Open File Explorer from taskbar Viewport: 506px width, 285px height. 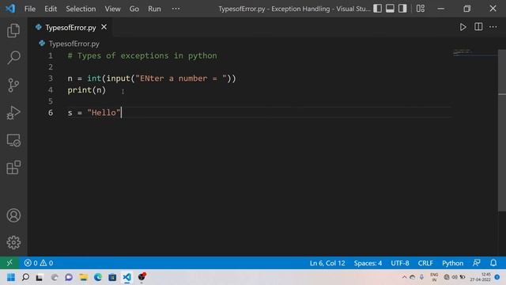(83, 277)
